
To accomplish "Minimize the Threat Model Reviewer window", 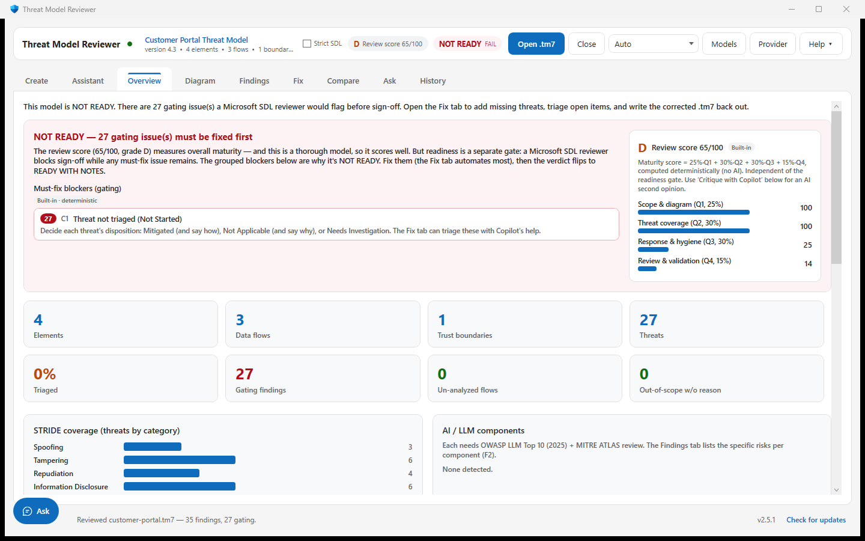I will click(792, 9).
